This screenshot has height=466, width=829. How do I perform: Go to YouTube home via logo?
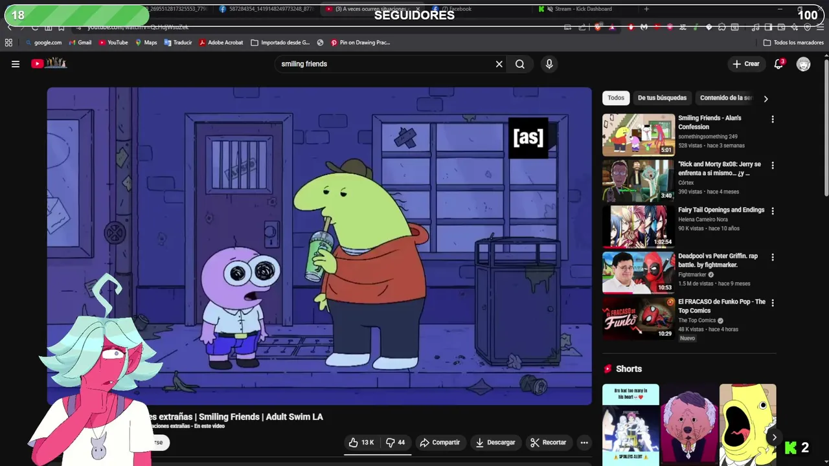point(49,63)
